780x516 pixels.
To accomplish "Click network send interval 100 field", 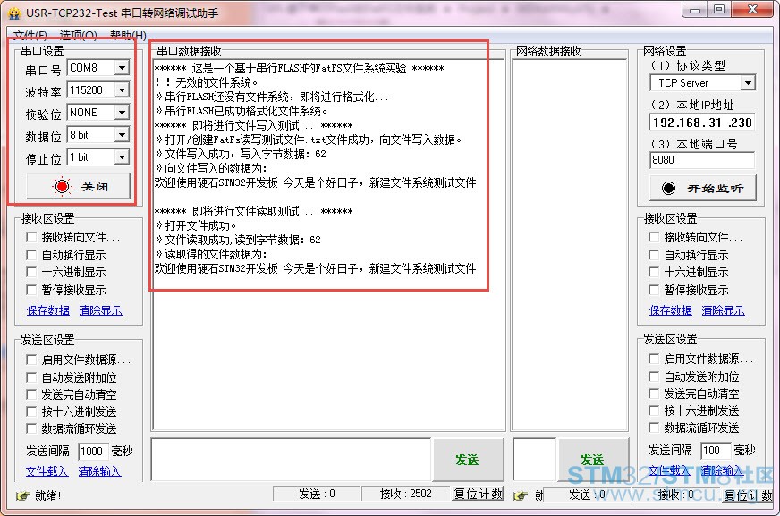I will (716, 451).
